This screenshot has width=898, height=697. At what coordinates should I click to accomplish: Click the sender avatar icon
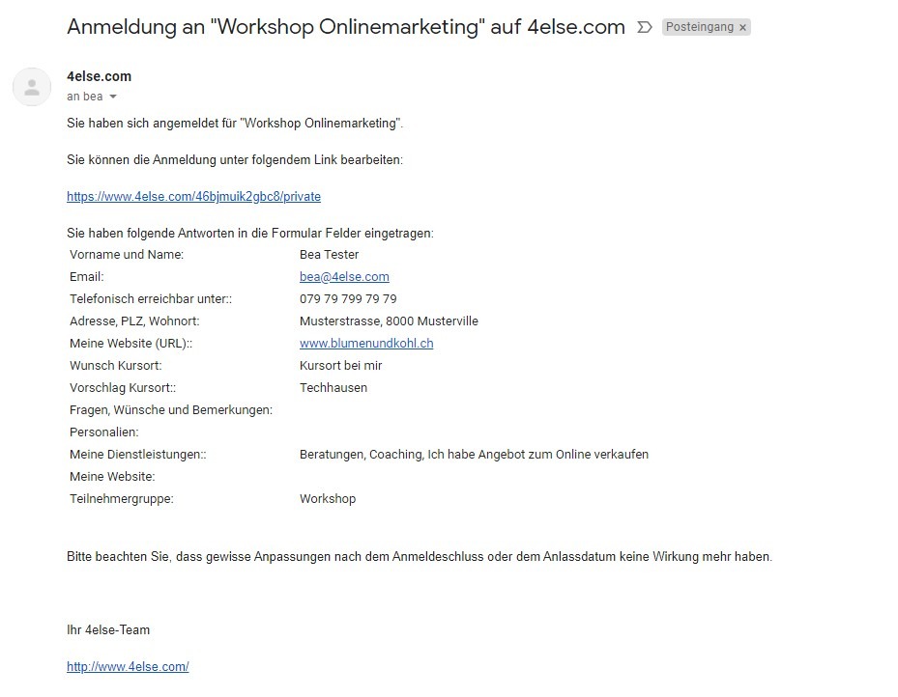click(32, 87)
